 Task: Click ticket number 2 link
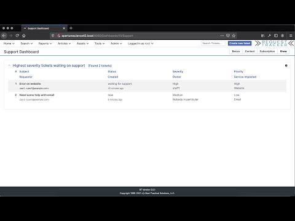16,95
